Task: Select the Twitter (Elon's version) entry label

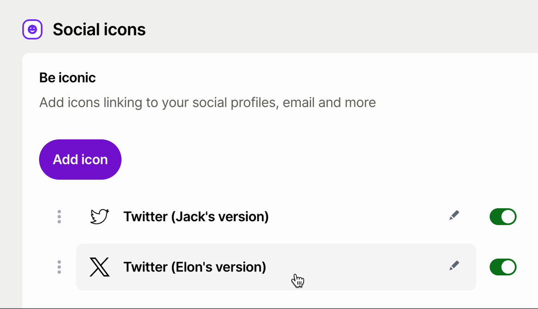Action: click(x=195, y=267)
